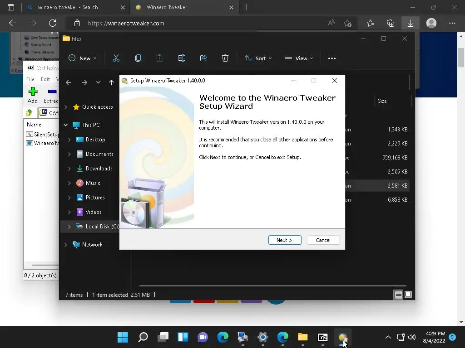Open the browser Downloads icon

[411, 23]
